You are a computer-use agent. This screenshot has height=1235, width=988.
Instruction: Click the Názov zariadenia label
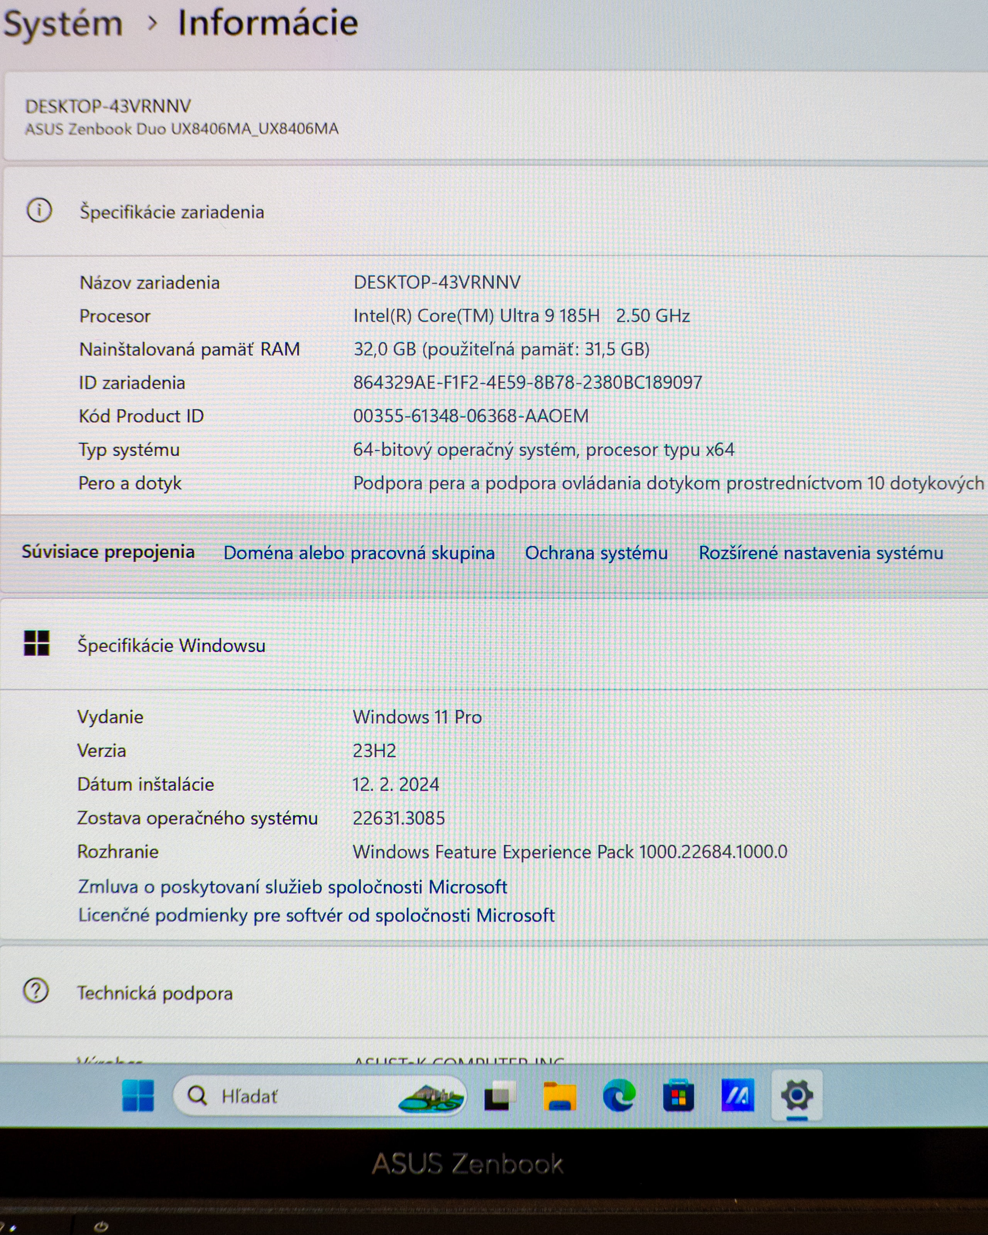click(x=149, y=283)
